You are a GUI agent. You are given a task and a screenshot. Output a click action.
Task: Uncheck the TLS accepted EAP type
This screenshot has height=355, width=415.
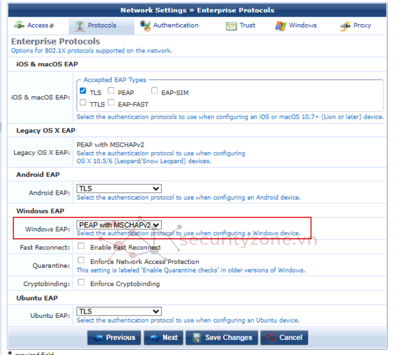(x=83, y=91)
